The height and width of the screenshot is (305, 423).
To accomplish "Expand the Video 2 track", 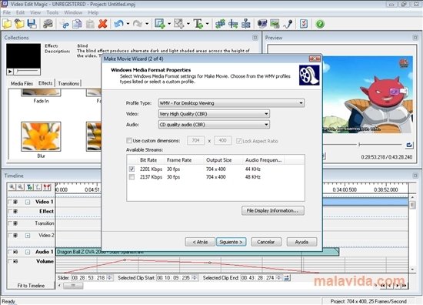I will (x=28, y=236).
